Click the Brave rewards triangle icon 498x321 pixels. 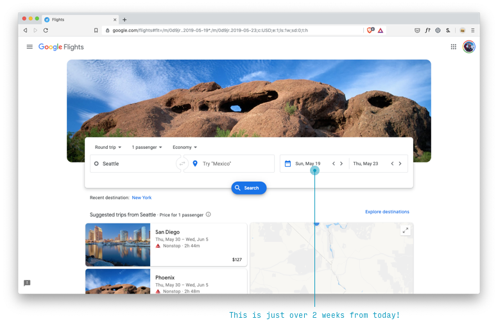[x=381, y=31]
